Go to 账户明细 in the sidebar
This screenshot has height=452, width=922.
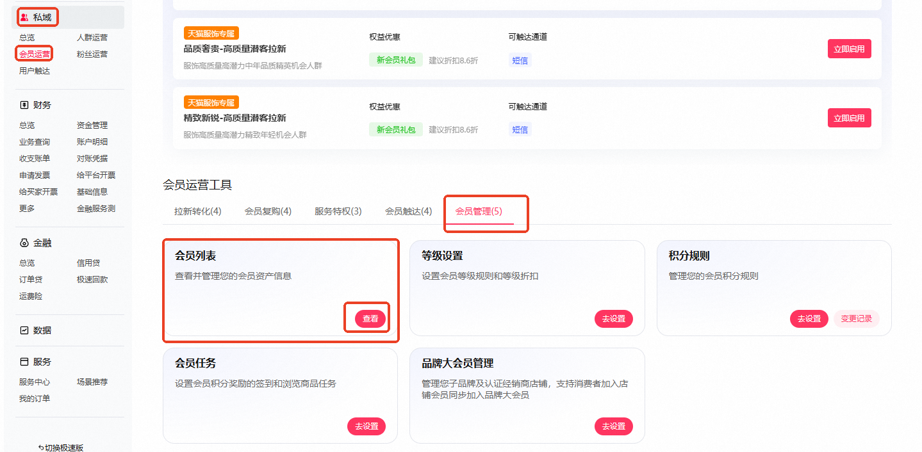point(92,142)
